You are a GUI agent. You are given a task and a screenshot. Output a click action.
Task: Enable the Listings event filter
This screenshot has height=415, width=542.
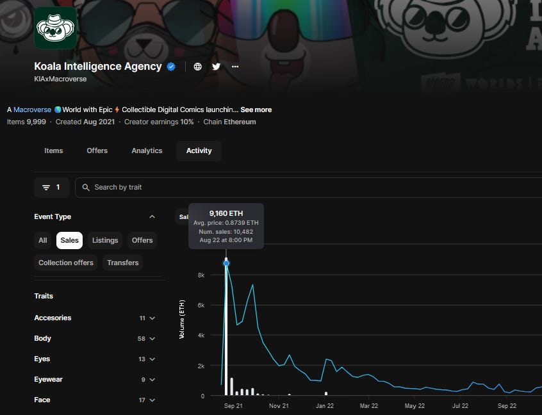point(105,240)
